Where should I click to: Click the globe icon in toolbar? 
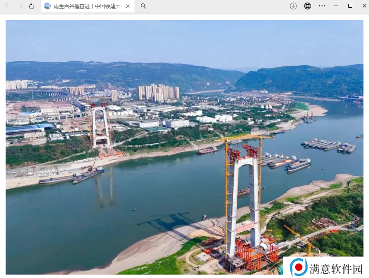point(308,6)
